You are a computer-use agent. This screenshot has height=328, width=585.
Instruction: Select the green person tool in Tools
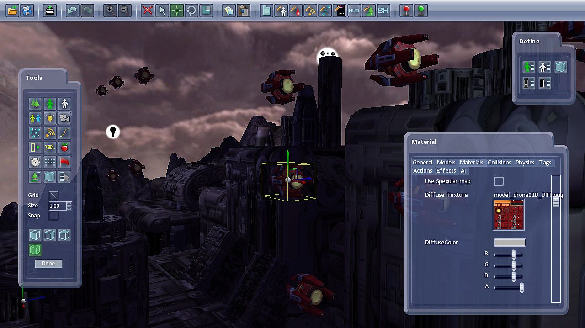click(50, 104)
